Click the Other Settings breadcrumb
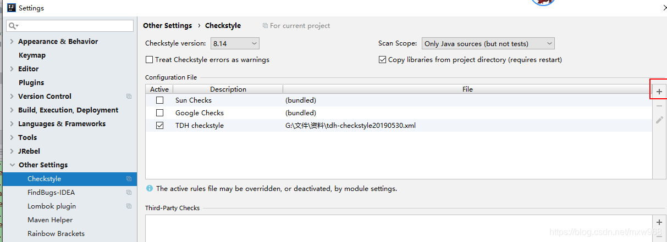 click(x=167, y=26)
